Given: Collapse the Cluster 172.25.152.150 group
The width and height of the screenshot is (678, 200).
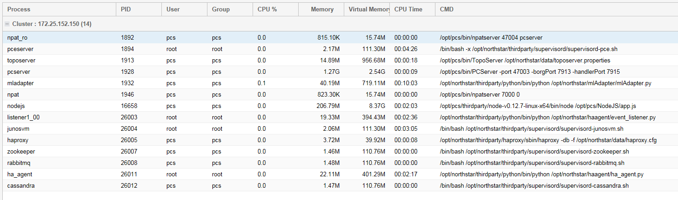Looking at the screenshot, I should click(6, 24).
